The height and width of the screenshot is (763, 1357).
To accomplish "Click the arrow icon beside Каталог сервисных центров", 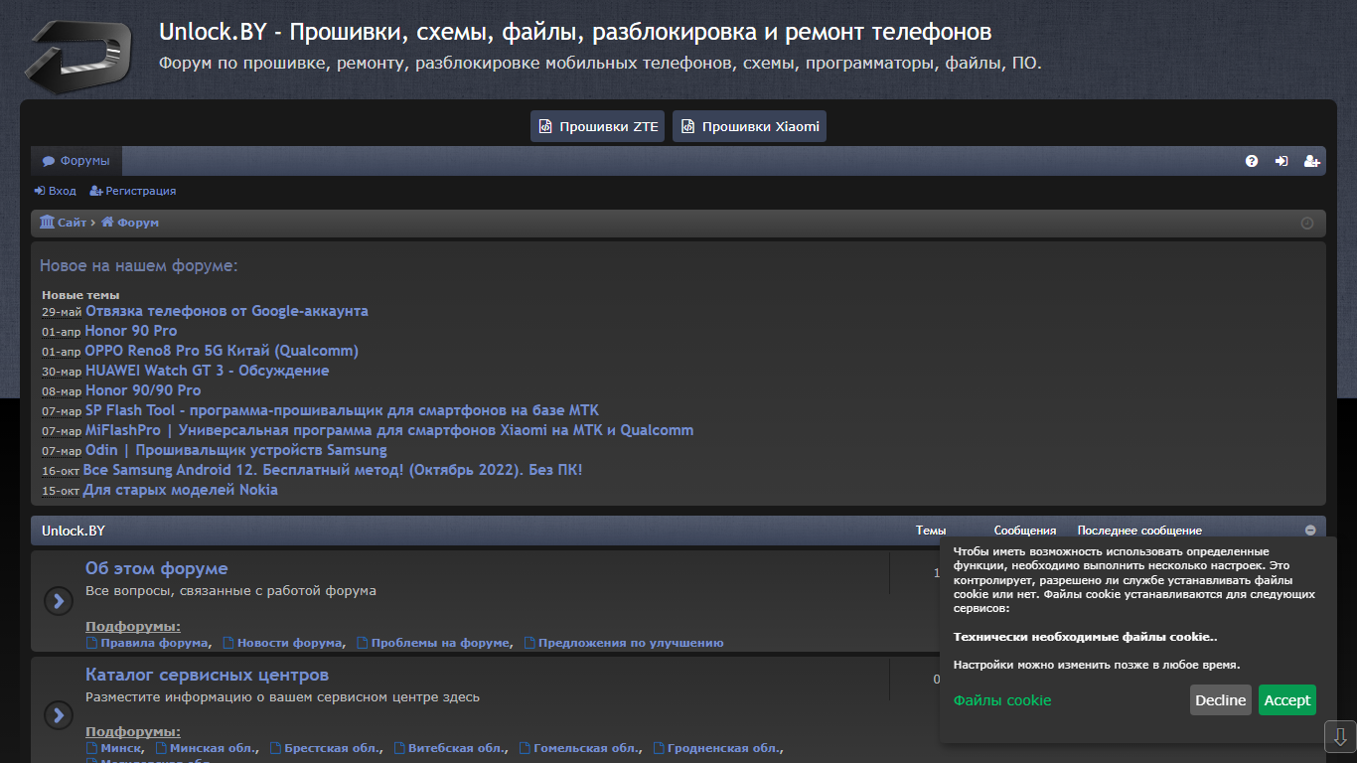I will (x=59, y=714).
